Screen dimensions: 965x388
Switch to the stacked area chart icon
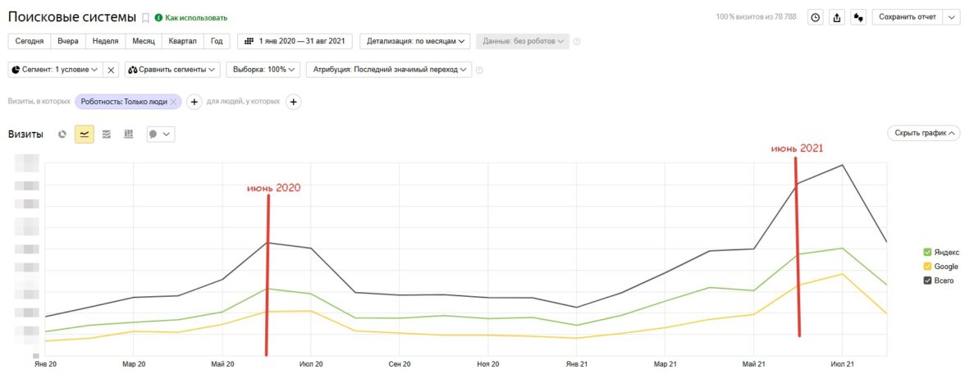(107, 135)
